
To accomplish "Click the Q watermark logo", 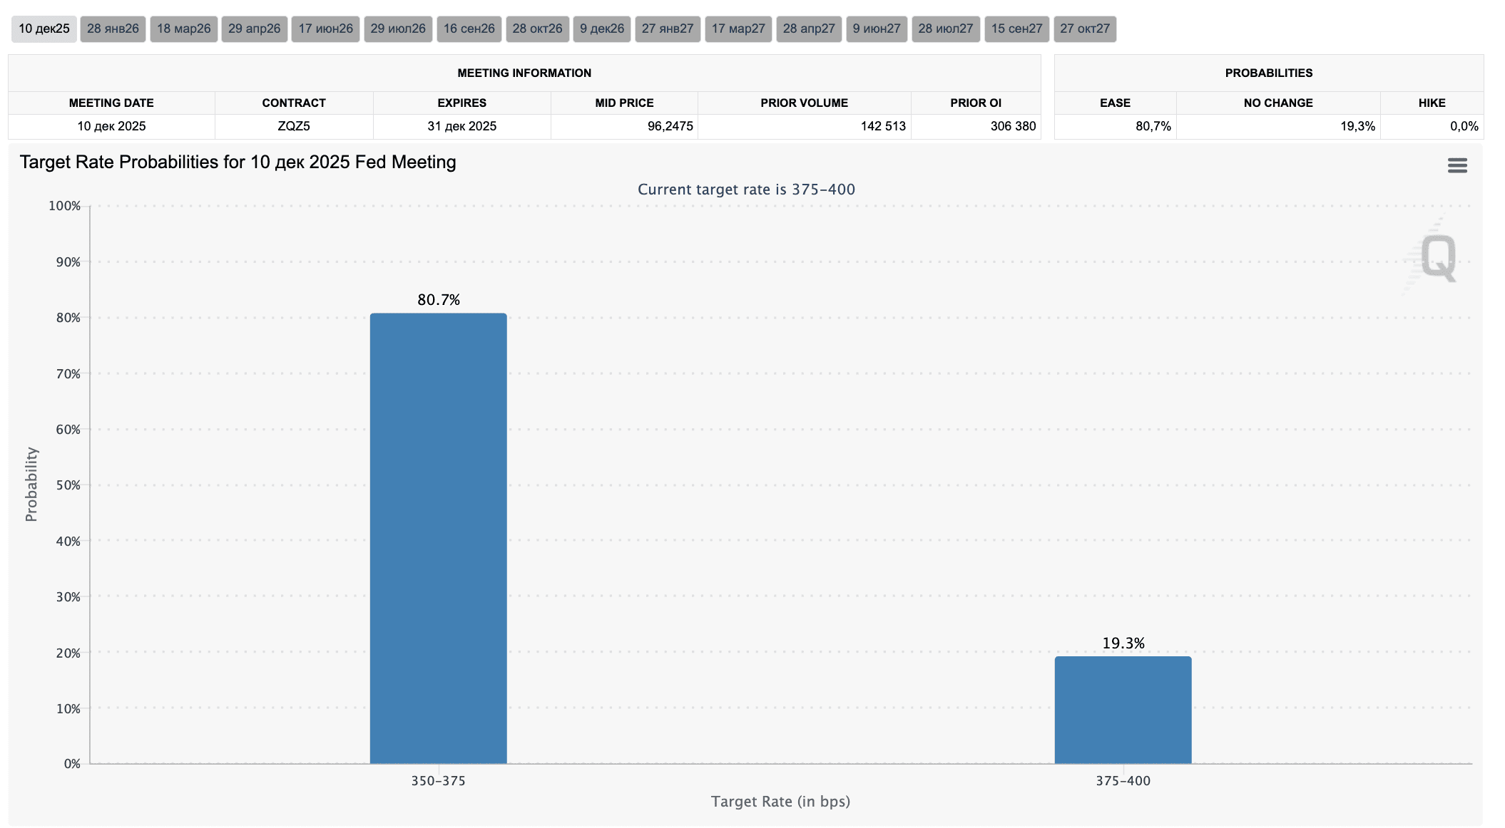I will pyautogui.click(x=1437, y=257).
